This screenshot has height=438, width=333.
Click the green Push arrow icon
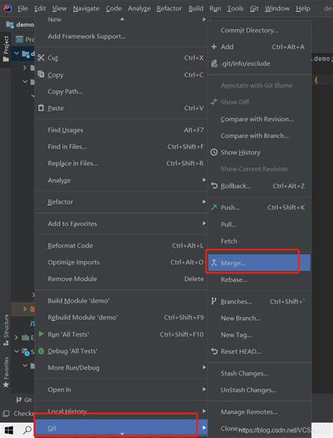pyautogui.click(x=214, y=207)
